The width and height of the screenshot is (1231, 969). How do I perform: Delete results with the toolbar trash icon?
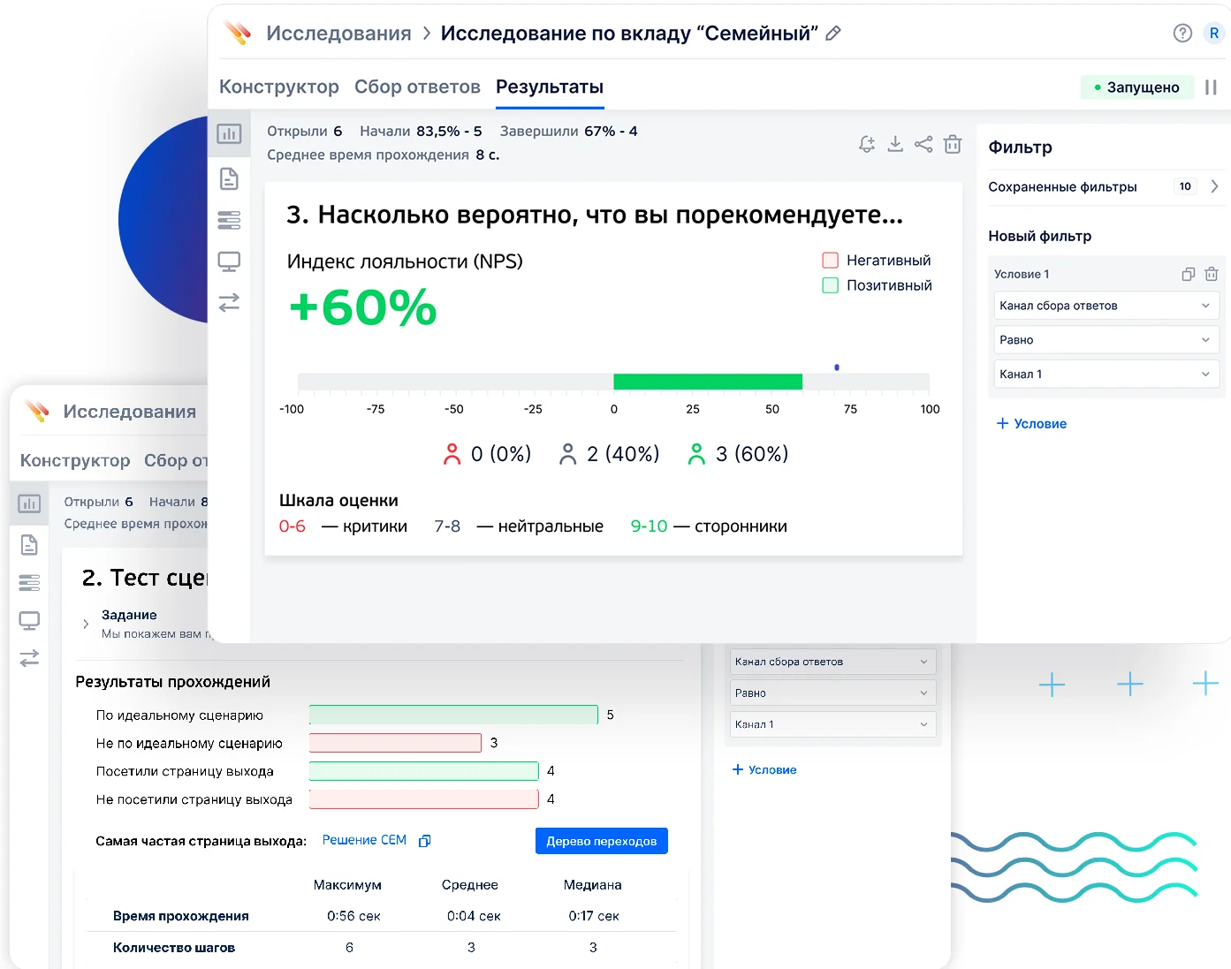pyautogui.click(x=953, y=144)
